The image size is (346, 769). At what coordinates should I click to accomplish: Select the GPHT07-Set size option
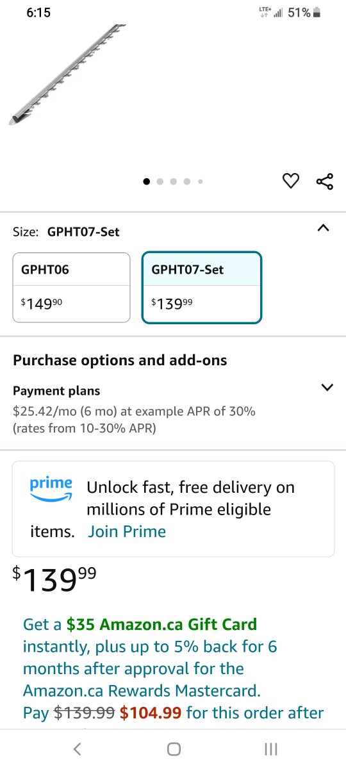coord(202,287)
